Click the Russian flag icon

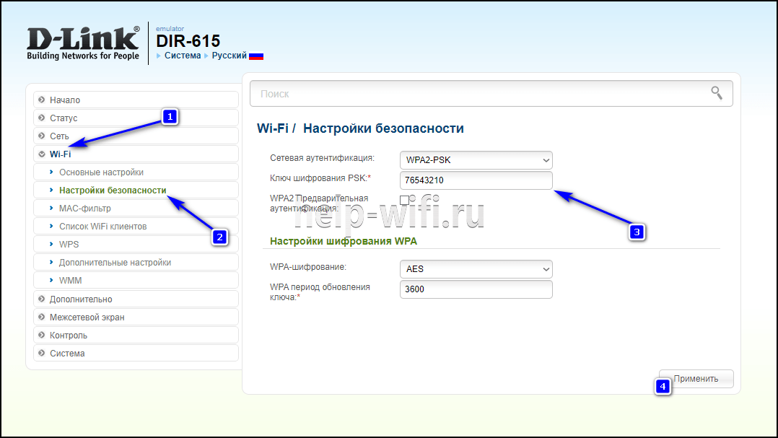pyautogui.click(x=256, y=56)
